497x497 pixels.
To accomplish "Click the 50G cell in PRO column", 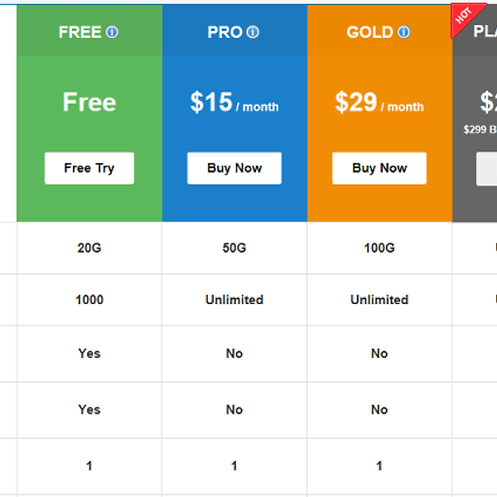I will [x=234, y=248].
